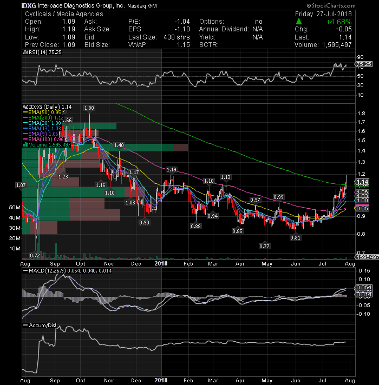The height and width of the screenshot is (385, 379).
Task: Click the yellow EMA(50) legend color dash
Action: [25, 112]
